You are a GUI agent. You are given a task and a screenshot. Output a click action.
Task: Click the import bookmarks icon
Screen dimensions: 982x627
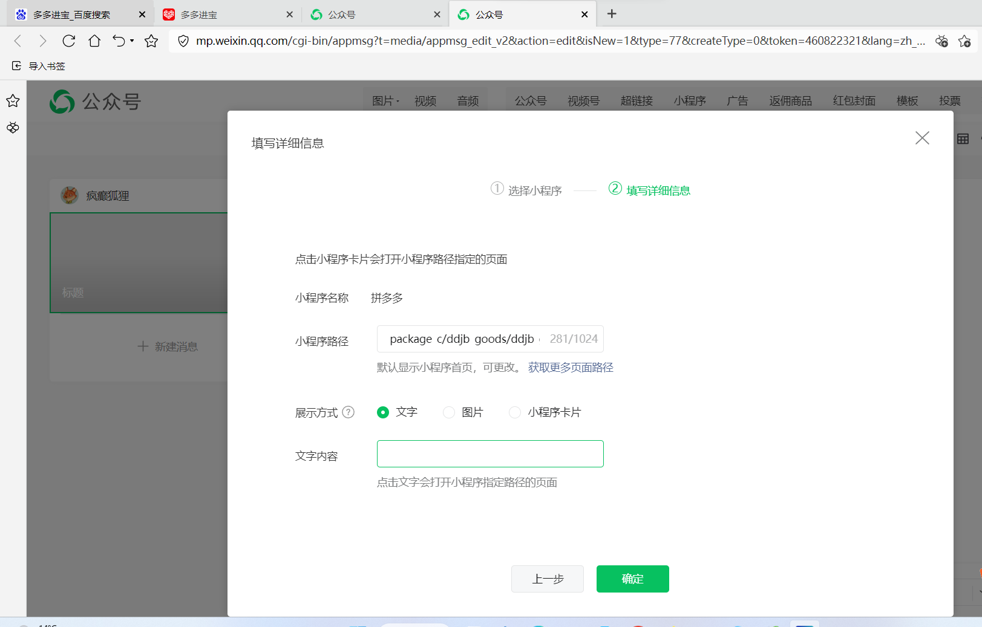pos(17,65)
